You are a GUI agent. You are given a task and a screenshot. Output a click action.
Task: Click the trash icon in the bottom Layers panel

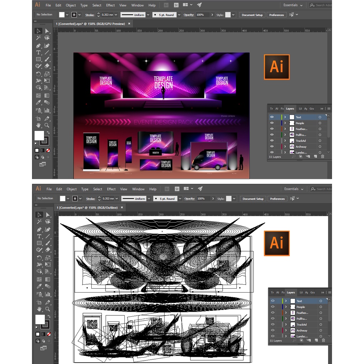[323, 340]
